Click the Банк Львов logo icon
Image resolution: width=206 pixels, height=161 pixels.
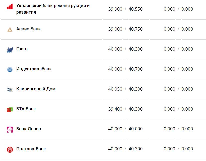click(x=10, y=130)
